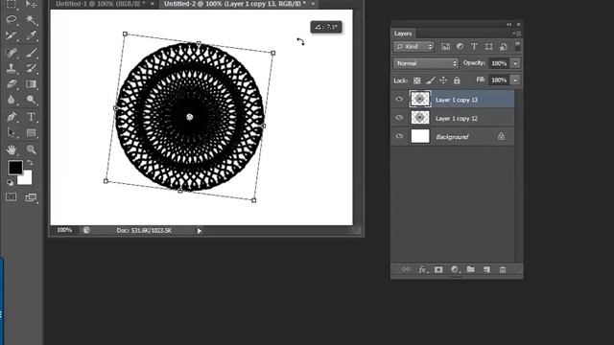The height and width of the screenshot is (345, 614).
Task: Open the Fill slider dropdown arrow
Action: click(x=515, y=80)
